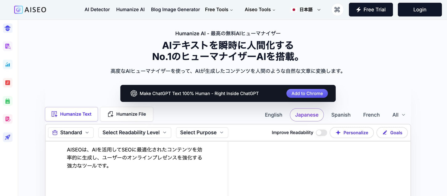Viewport: 447px width, 196px height.
Task: Open the rocket sidebar icon
Action: [8, 137]
